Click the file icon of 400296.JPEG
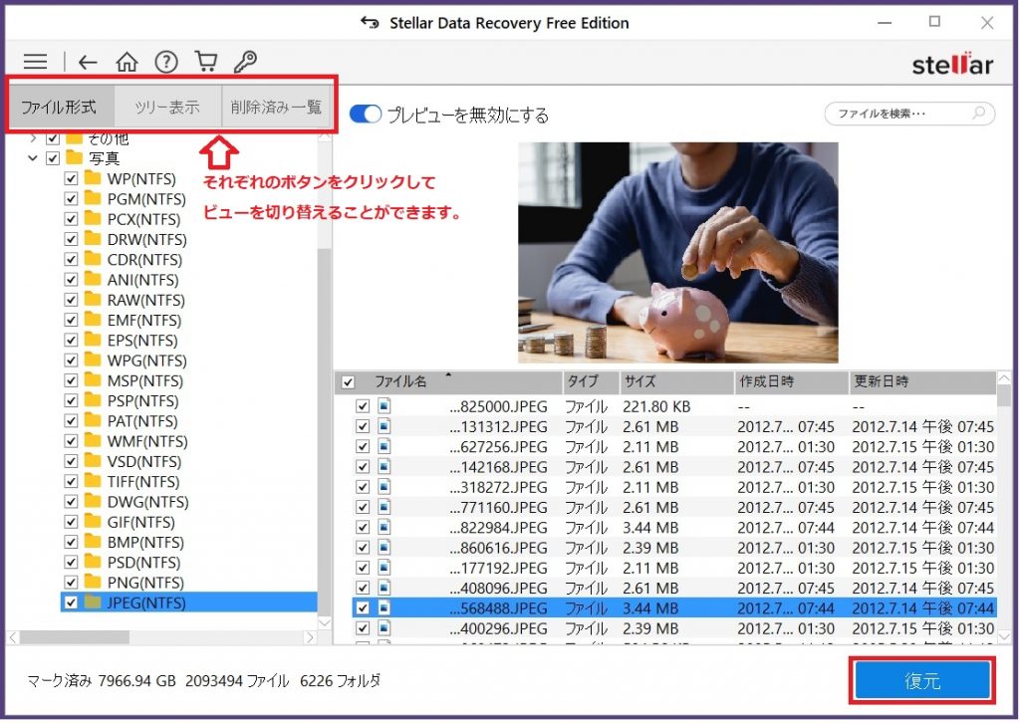Viewport: 1020px width, 723px height. (x=384, y=628)
